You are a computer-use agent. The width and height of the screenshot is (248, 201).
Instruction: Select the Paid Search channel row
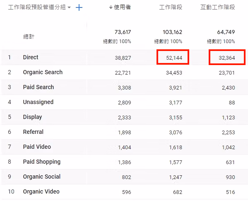(x=124, y=87)
